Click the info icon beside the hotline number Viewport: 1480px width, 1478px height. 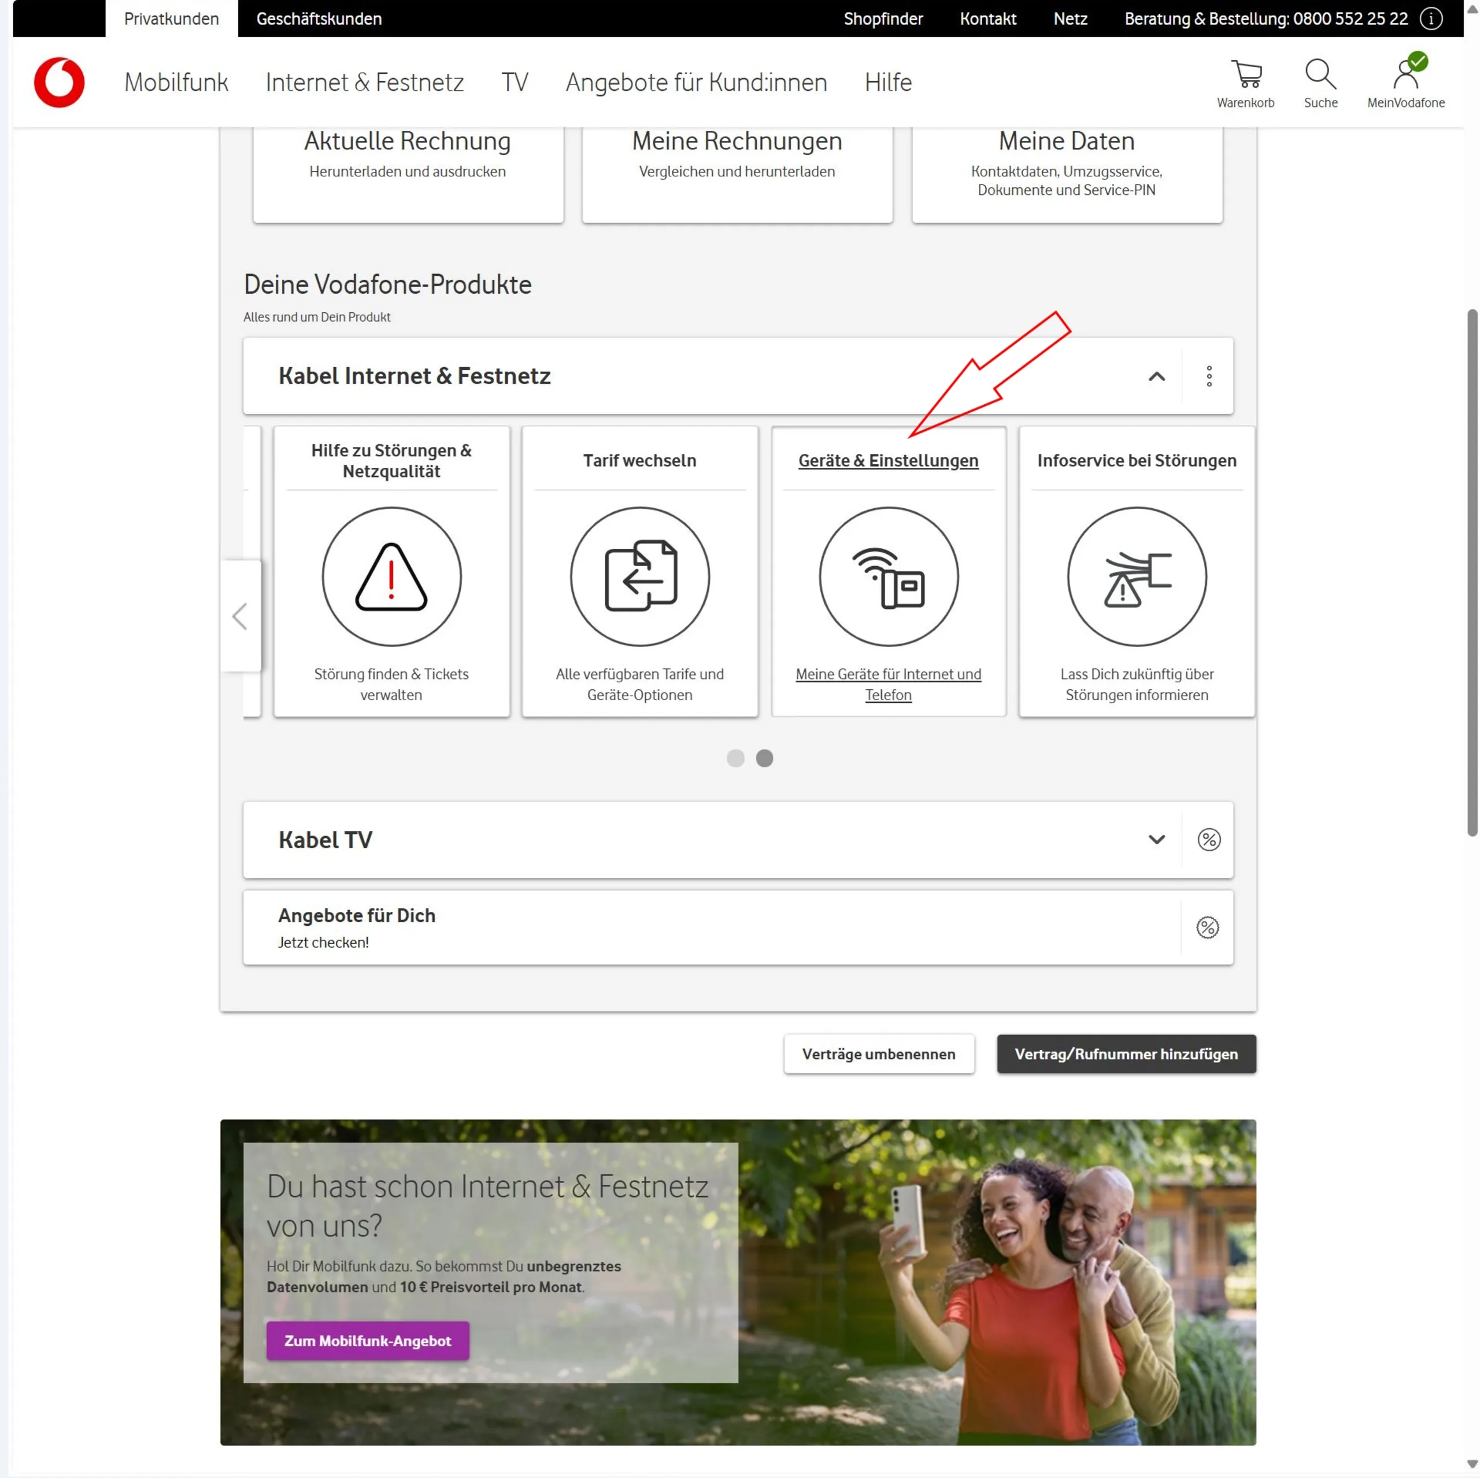1430,19
